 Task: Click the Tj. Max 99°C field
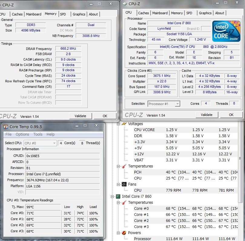tap(43, 207)
